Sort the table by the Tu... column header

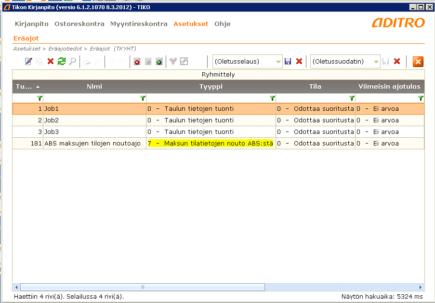pyautogui.click(x=28, y=87)
